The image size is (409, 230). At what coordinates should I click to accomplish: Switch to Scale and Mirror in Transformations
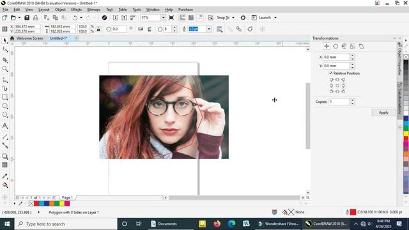click(x=344, y=47)
